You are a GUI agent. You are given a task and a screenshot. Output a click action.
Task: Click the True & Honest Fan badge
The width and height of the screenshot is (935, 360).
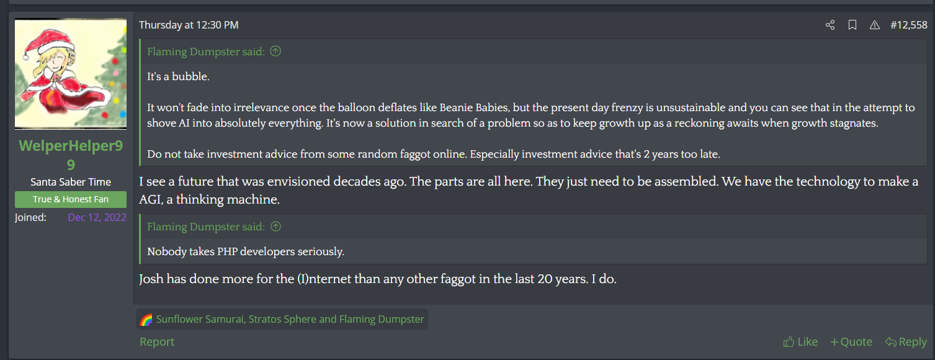tap(70, 199)
